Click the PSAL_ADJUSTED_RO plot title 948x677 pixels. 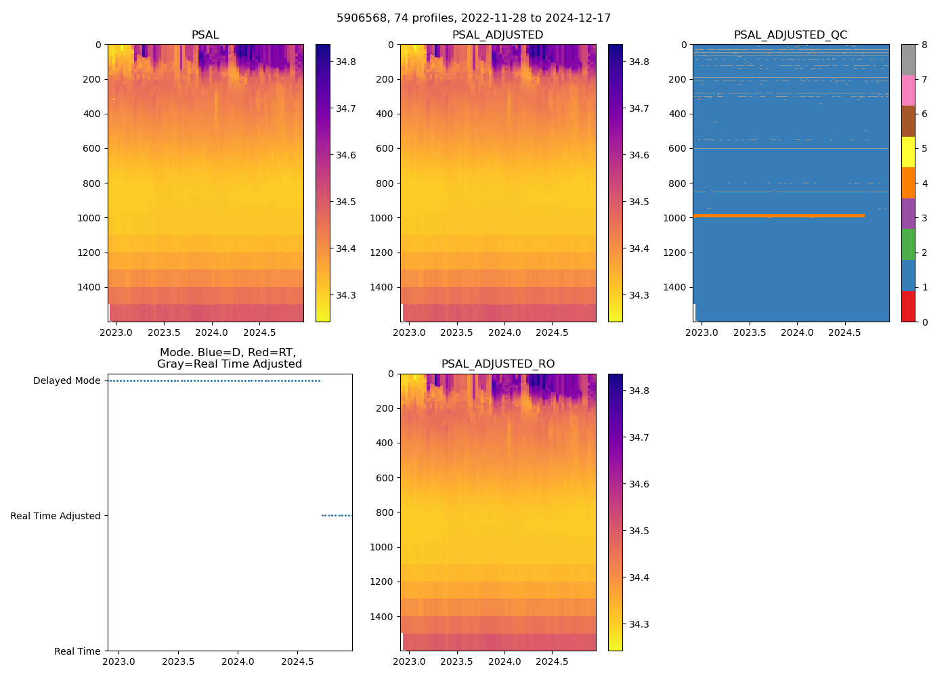tap(498, 364)
